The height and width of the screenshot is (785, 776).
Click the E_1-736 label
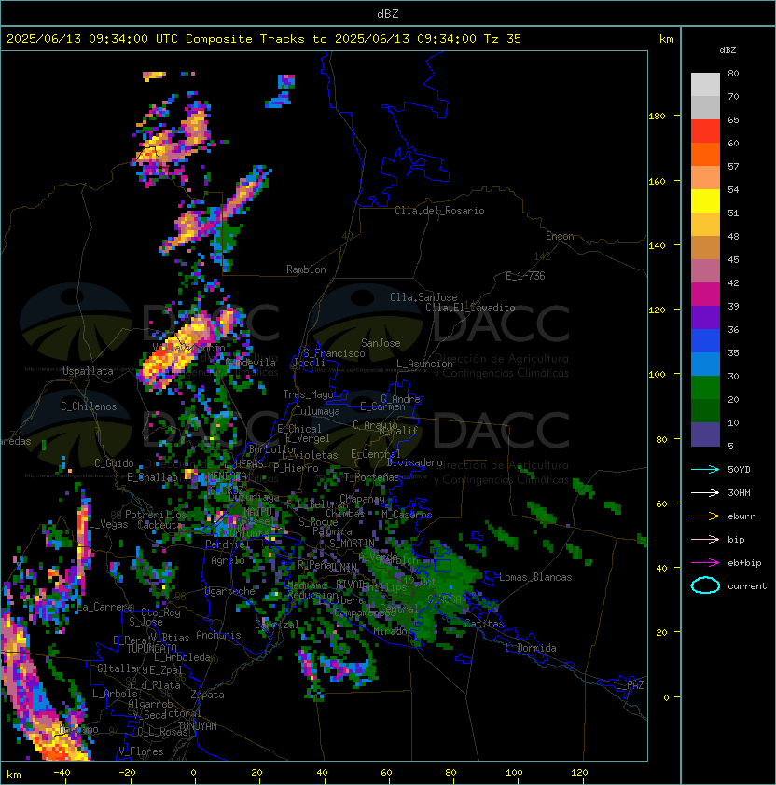(525, 276)
